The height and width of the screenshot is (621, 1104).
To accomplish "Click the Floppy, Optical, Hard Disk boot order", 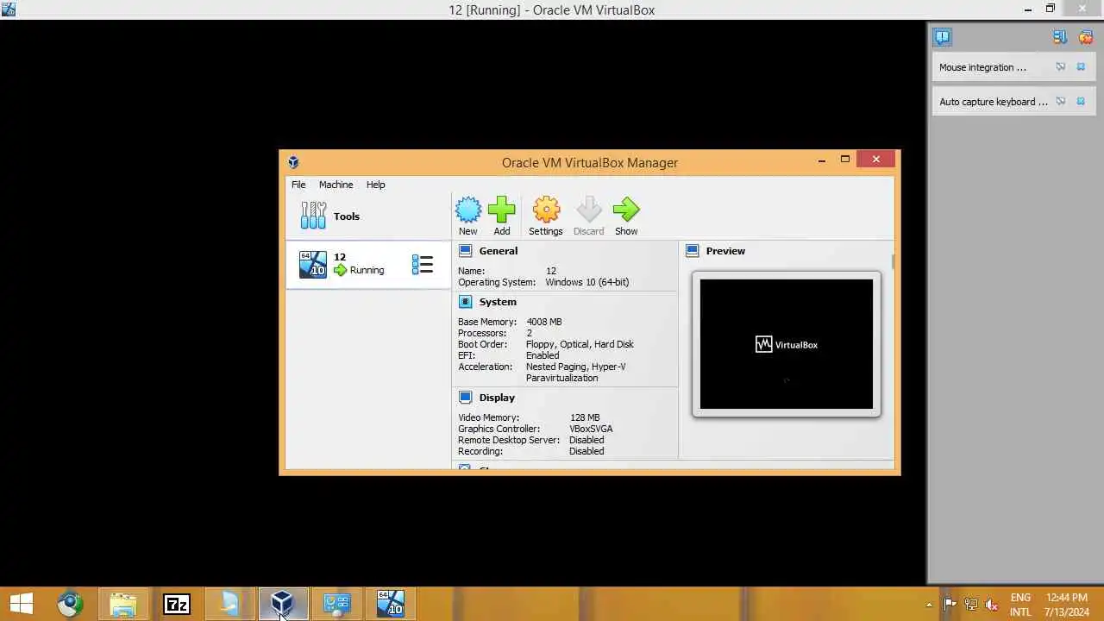I will pyautogui.click(x=580, y=344).
